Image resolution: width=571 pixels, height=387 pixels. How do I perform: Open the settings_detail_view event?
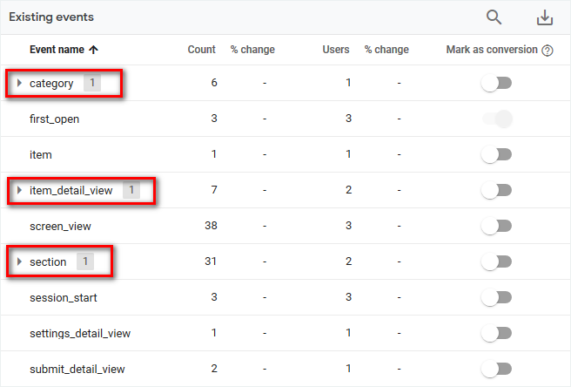click(79, 333)
